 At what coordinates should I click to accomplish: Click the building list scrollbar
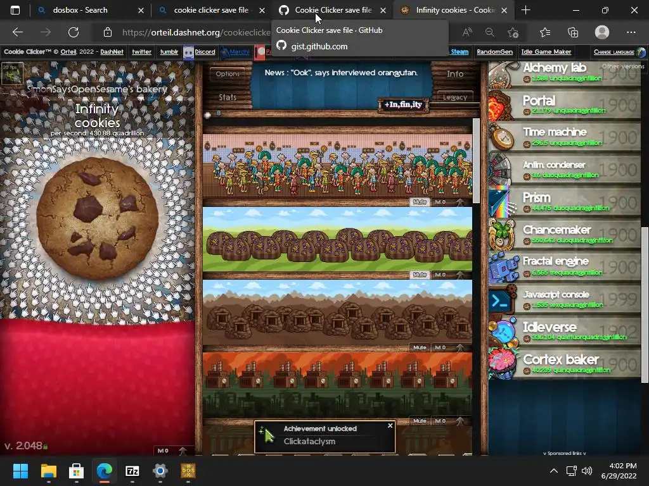(x=476, y=161)
